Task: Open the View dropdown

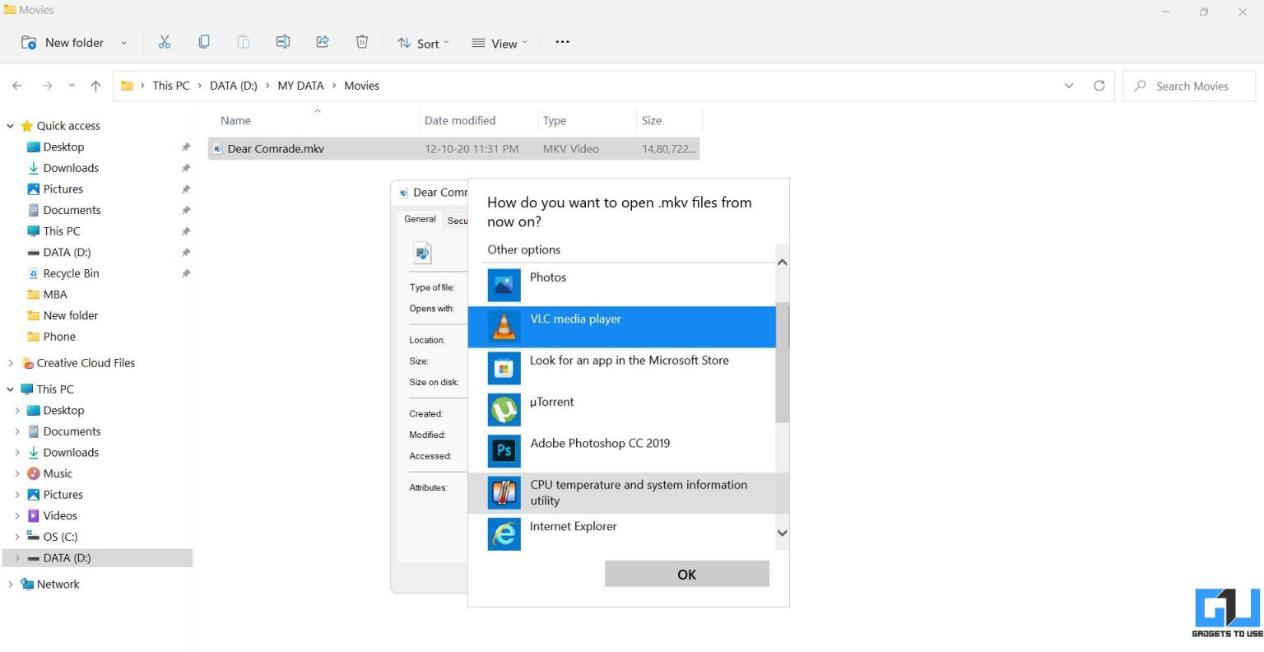Action: [x=499, y=42]
